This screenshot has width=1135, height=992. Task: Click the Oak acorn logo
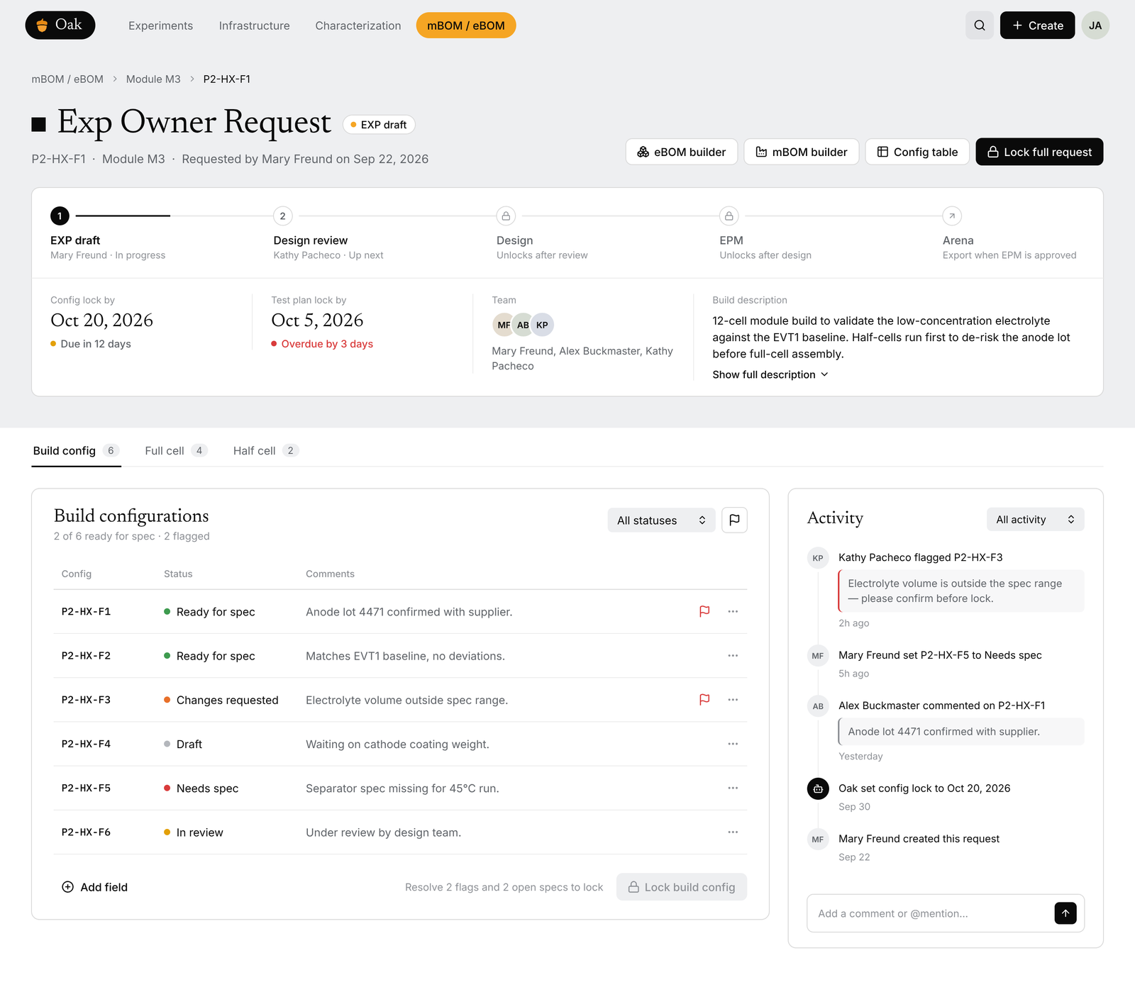tap(60, 26)
